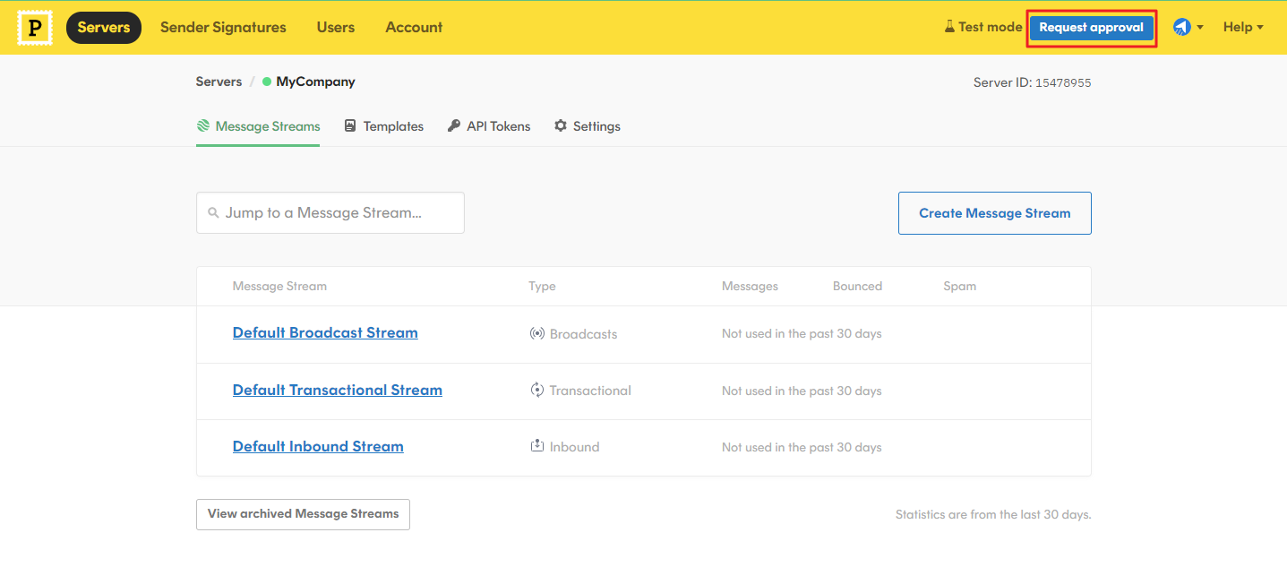Open Default Inbound Stream
The image size is (1287, 567).
(318, 446)
